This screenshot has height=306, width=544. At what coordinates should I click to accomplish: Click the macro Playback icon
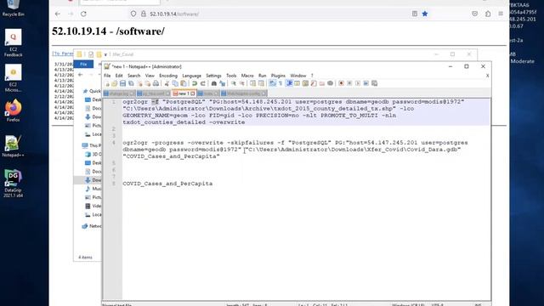coord(358,83)
